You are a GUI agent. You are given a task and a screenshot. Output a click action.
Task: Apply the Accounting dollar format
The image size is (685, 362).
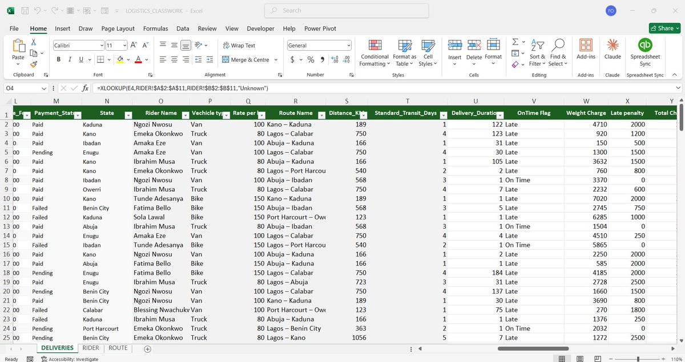(x=293, y=59)
